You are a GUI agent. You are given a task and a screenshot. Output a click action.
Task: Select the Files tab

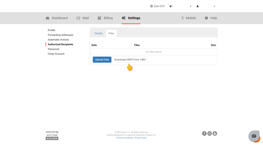(111, 33)
